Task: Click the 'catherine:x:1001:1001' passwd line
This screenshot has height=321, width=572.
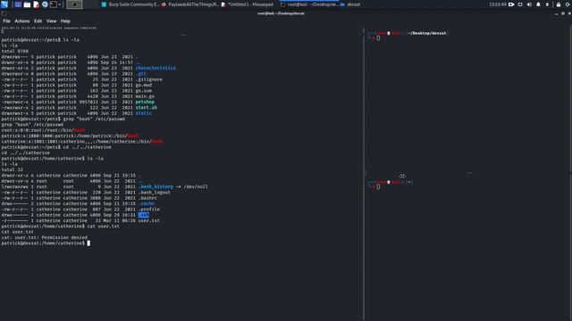Action: [82, 142]
